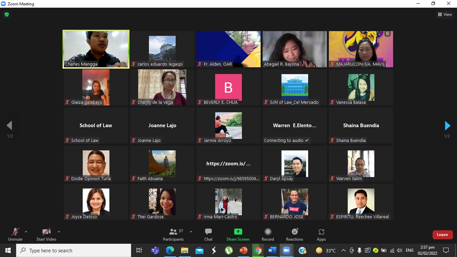Go to next page of participants
This screenshot has width=457, height=257.
tap(447, 126)
